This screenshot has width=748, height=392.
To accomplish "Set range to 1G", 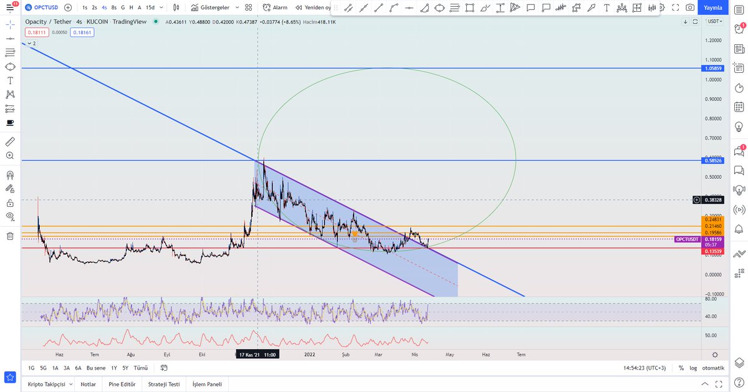I will (x=31, y=368).
